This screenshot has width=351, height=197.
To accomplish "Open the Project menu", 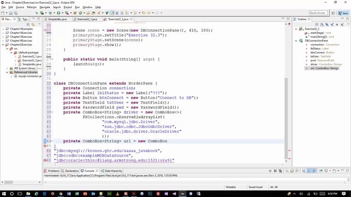I will coord(68,7).
